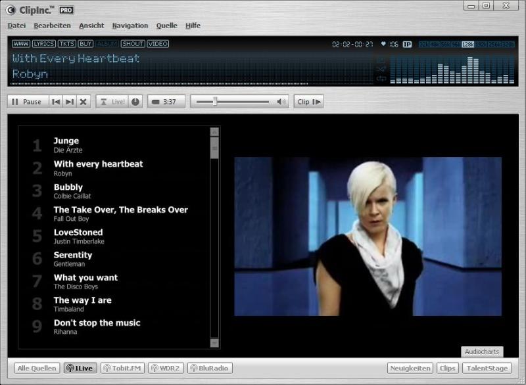Select chart entry What you want
The width and height of the screenshot is (526, 385).
tap(114, 281)
